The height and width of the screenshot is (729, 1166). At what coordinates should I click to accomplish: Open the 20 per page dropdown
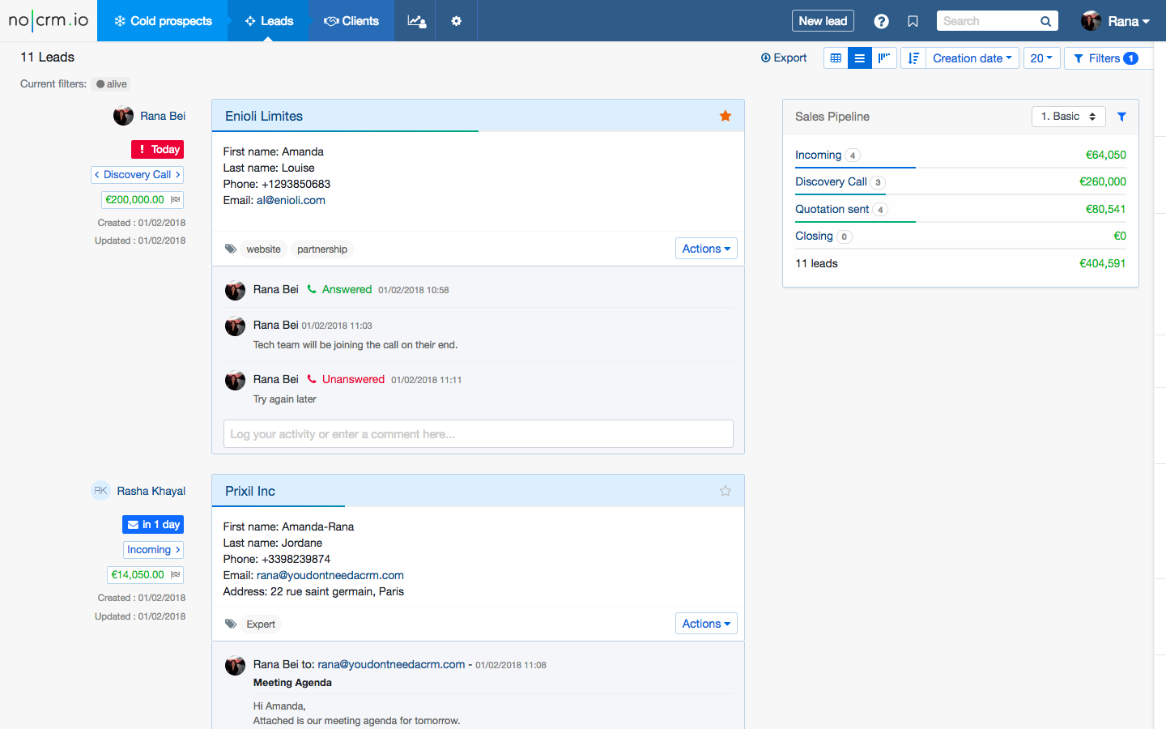coord(1041,58)
